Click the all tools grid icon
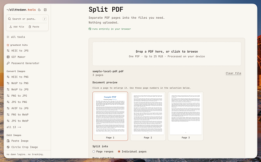 (8, 37)
